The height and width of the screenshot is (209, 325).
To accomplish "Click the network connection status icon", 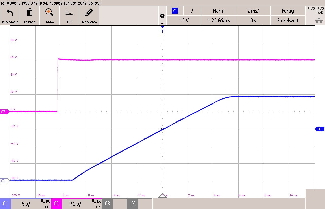I will [x=319, y=21].
